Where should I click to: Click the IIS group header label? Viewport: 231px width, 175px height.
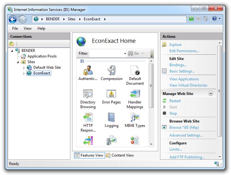(x=82, y=61)
